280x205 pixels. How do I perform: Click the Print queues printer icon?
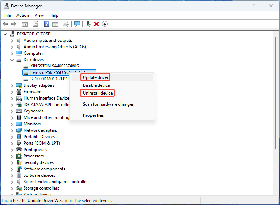point(19,150)
